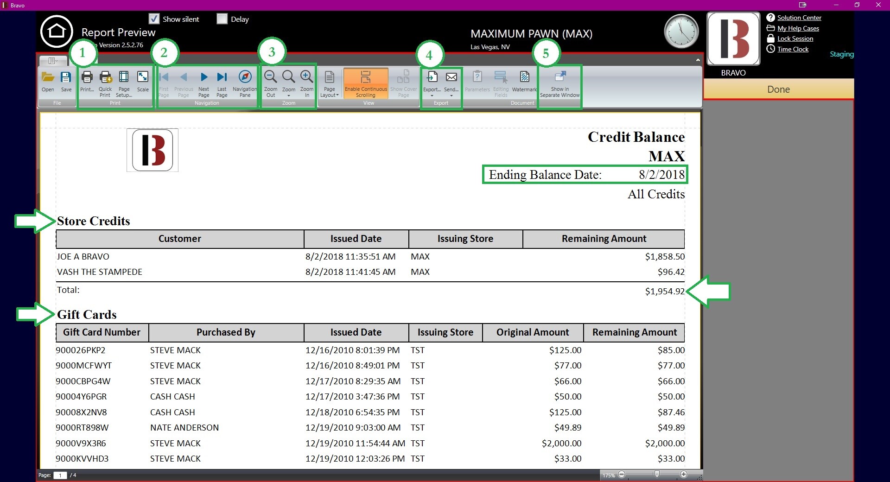Click the $2,000.00 Original Amount cell

[x=561, y=444]
